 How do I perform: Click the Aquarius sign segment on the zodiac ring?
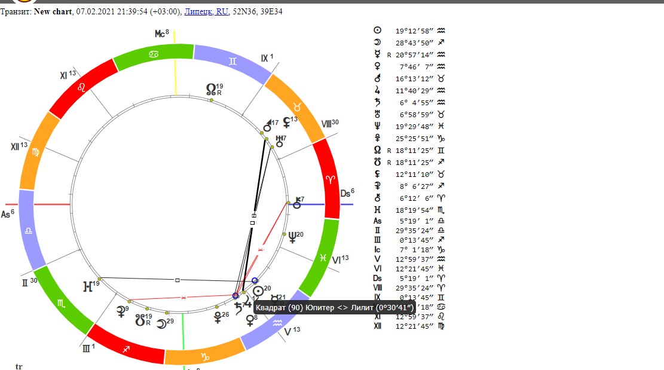coord(277,323)
